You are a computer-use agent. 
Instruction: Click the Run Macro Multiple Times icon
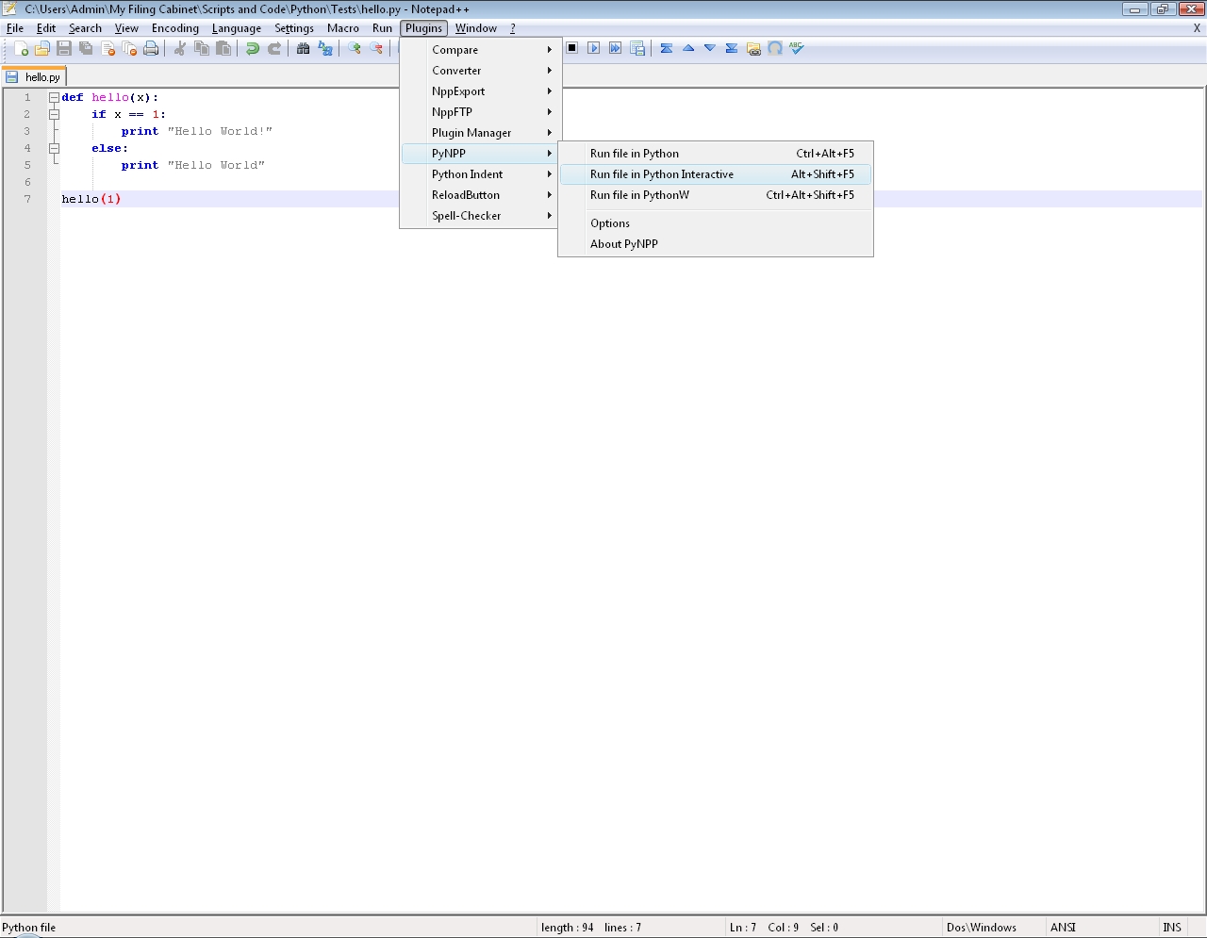615,48
